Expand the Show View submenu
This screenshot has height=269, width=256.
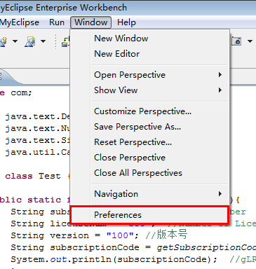coord(149,90)
